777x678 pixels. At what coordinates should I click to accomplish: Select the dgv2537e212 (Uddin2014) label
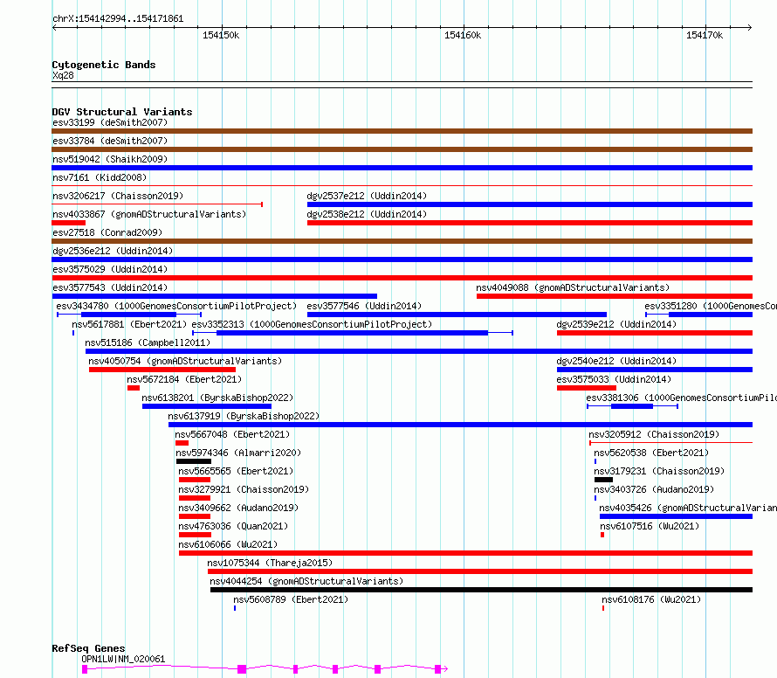367,196
